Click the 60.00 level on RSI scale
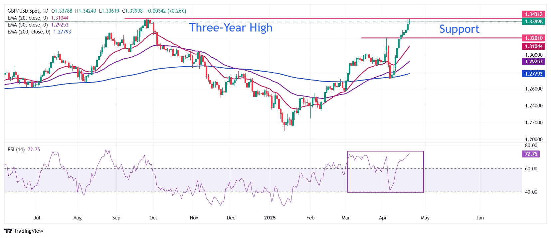This screenshot has height=238, width=551. (x=531, y=169)
